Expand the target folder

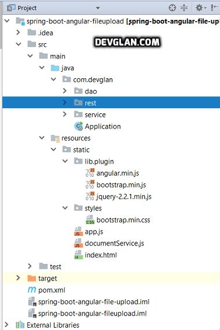click(18, 278)
